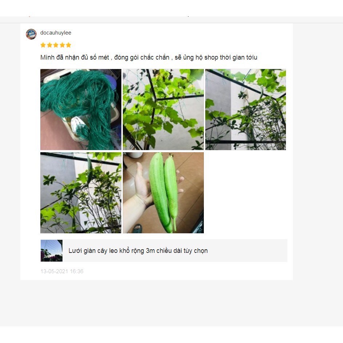Click the third gold rating star

56,45
